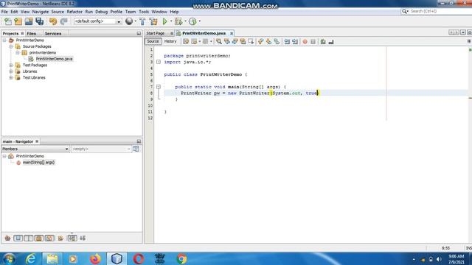Switch to Start Page tab
Screen dimensions: 472x265
tap(156, 33)
